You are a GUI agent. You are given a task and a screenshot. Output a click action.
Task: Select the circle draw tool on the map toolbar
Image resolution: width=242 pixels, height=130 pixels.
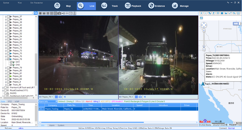click(218, 13)
